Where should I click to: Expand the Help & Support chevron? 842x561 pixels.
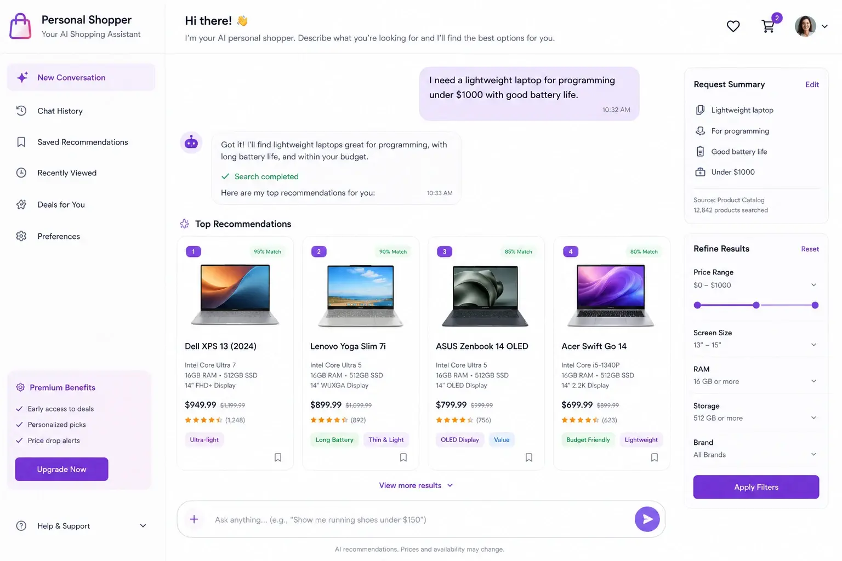click(143, 526)
